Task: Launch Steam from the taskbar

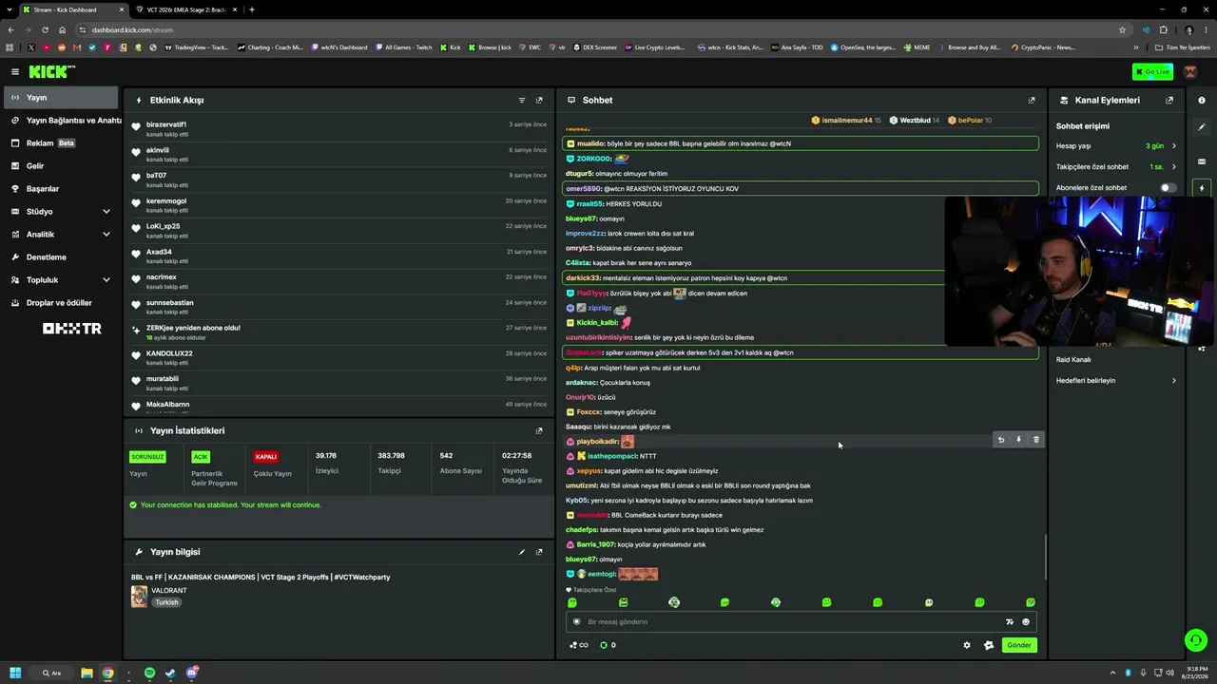Action: click(x=170, y=673)
